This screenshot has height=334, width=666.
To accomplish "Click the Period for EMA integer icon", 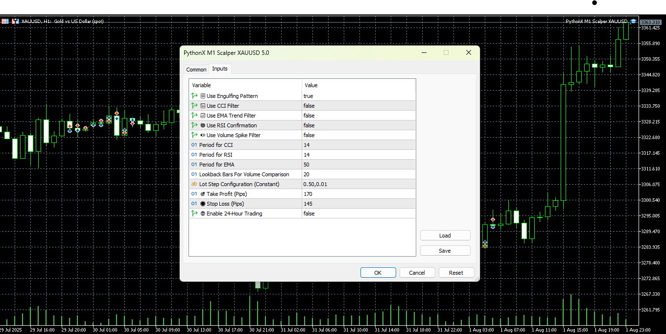I will [x=194, y=165].
